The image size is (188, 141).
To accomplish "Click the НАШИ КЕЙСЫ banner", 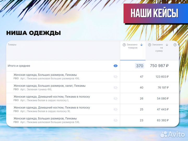I will click(156, 13).
